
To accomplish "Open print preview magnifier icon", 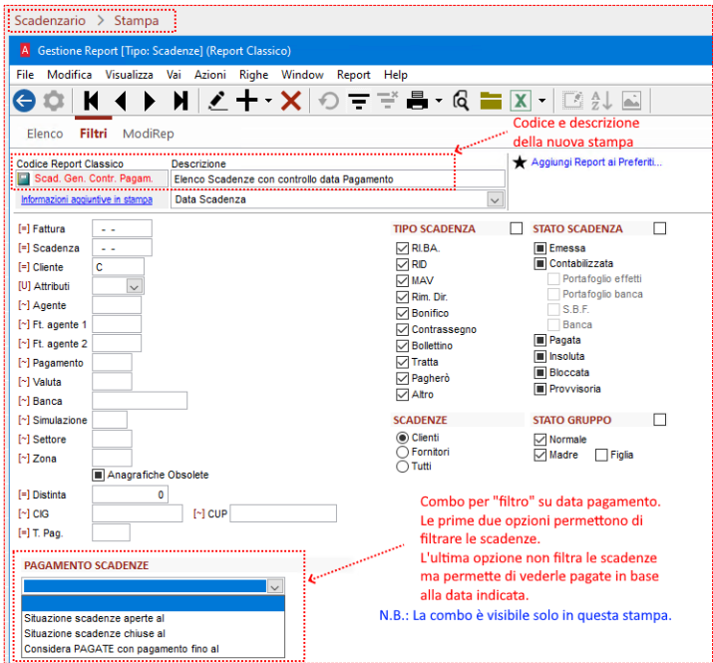I will (x=461, y=101).
